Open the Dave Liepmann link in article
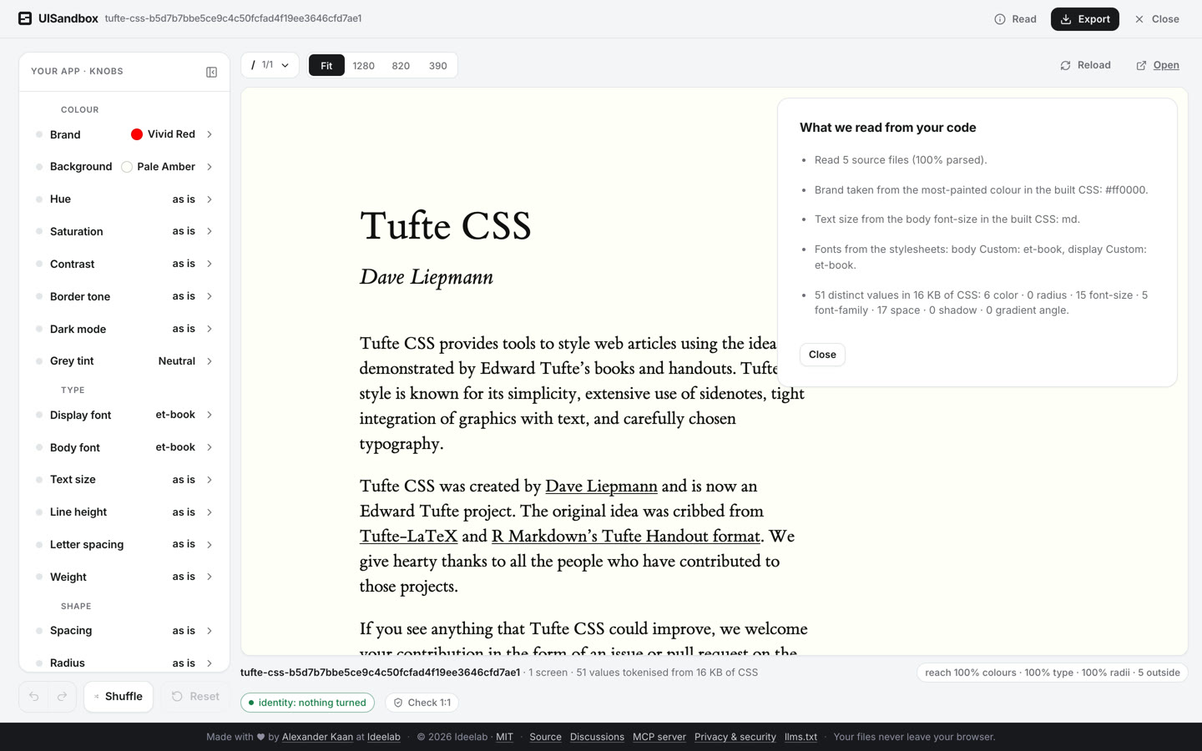1202x751 pixels. point(601,486)
